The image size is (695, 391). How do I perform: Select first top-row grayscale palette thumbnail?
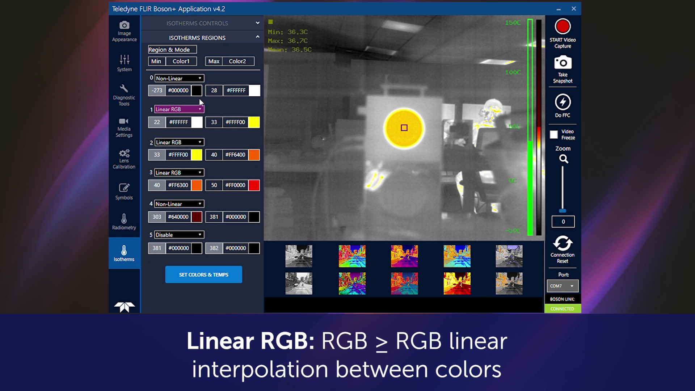[x=299, y=256]
